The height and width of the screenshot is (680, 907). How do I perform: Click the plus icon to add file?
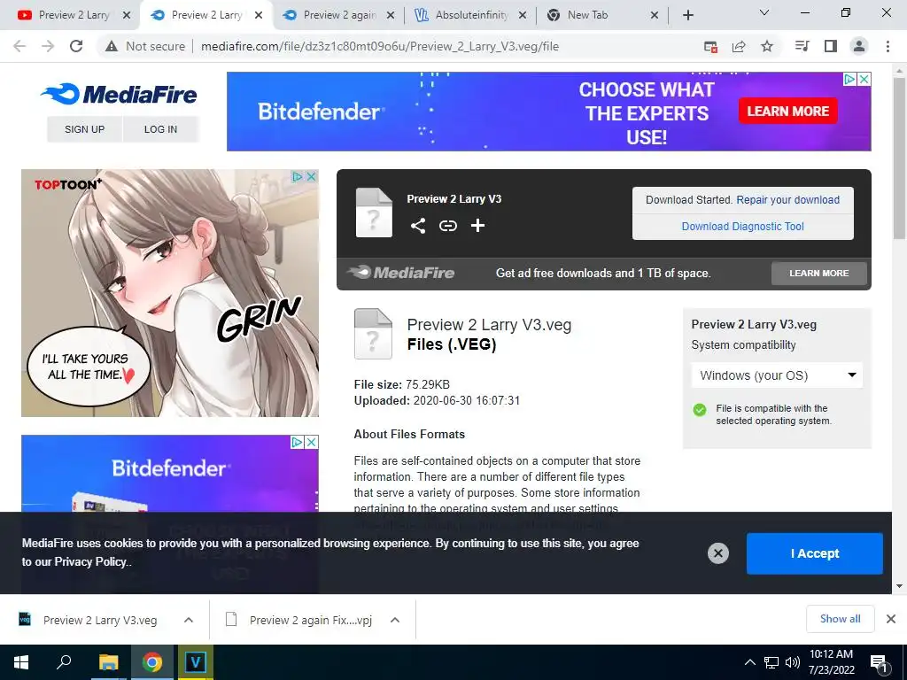coord(477,226)
